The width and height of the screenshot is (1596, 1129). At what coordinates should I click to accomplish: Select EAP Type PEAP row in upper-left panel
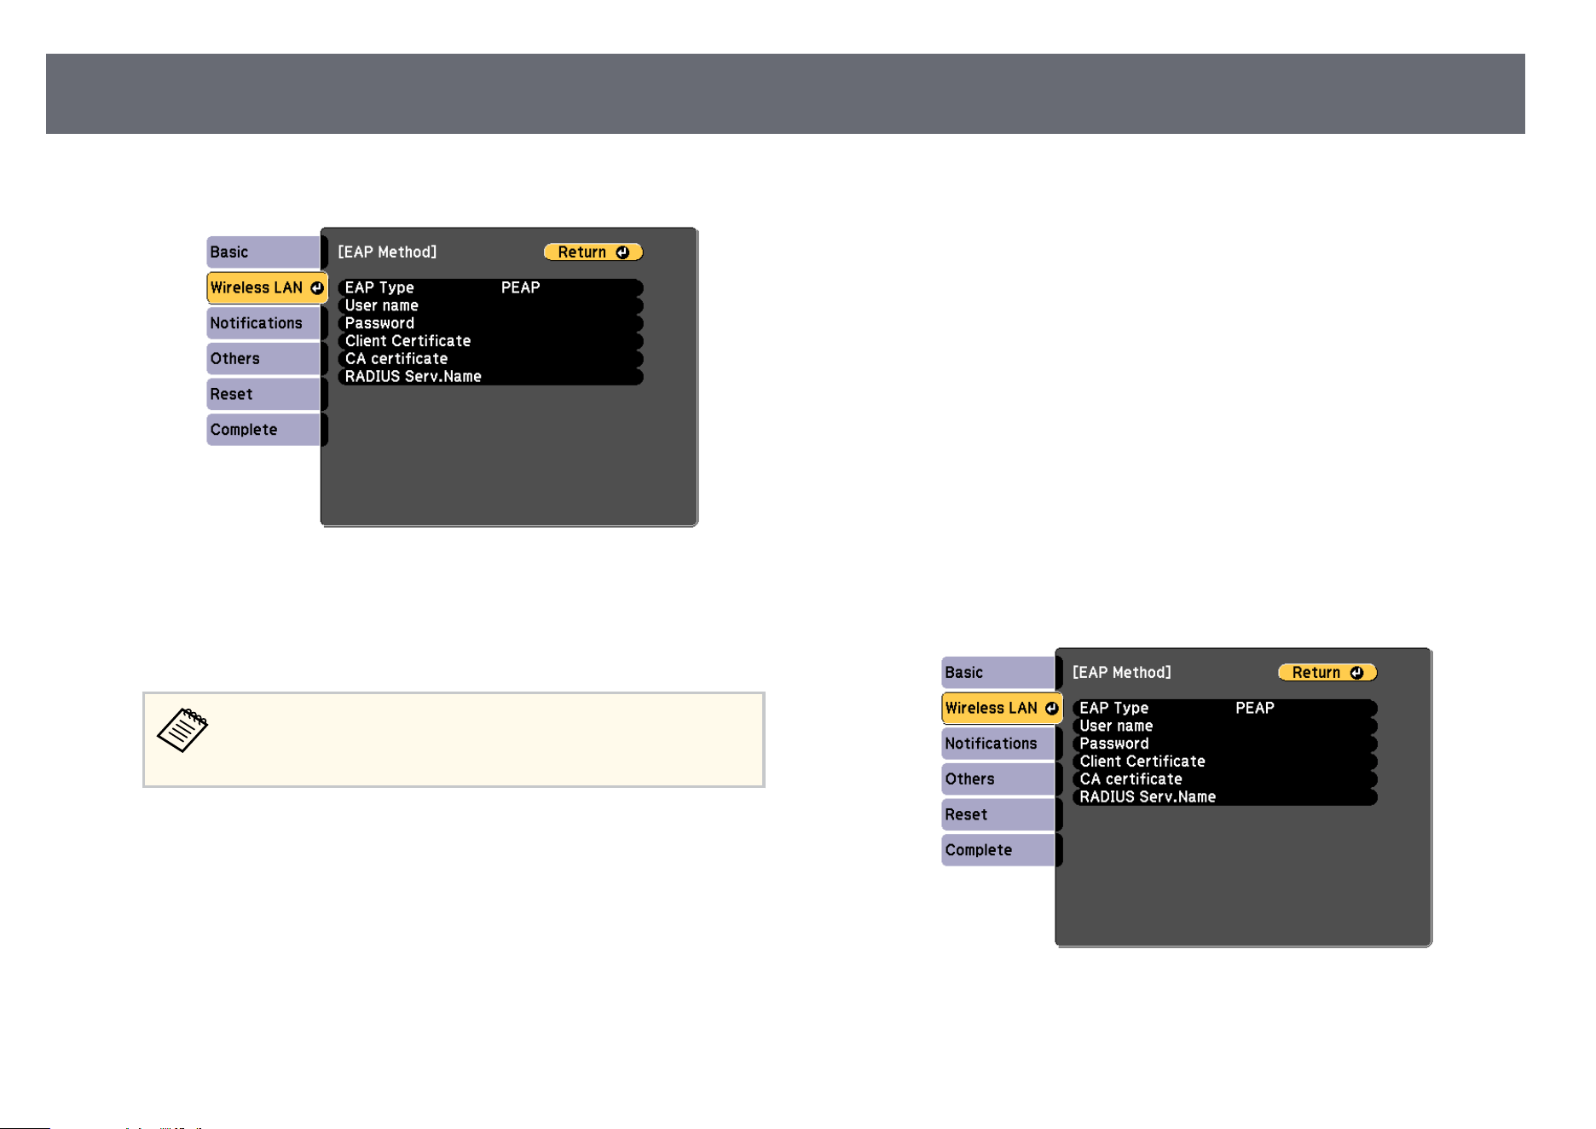click(x=490, y=287)
